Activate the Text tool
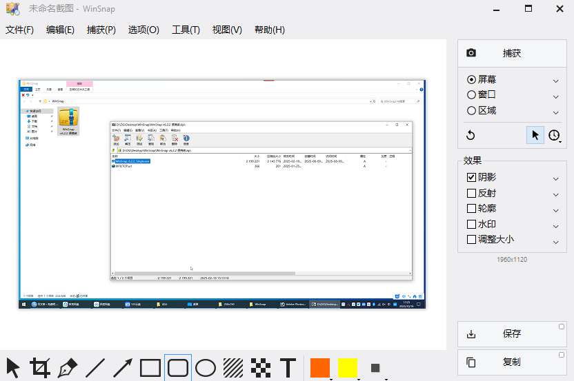The height and width of the screenshot is (381, 574). pyautogui.click(x=288, y=368)
